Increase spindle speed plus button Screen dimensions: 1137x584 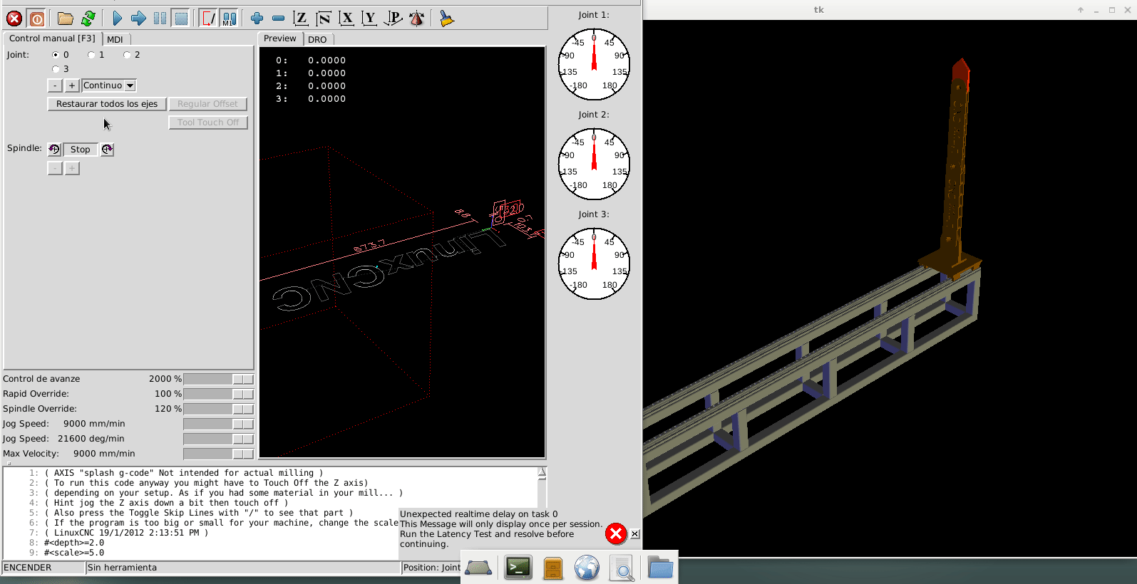click(x=72, y=168)
